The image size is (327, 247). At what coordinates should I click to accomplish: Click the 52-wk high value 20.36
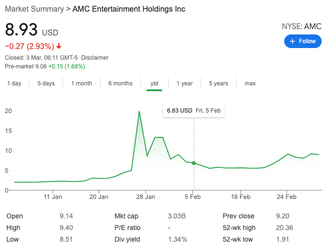(284, 228)
